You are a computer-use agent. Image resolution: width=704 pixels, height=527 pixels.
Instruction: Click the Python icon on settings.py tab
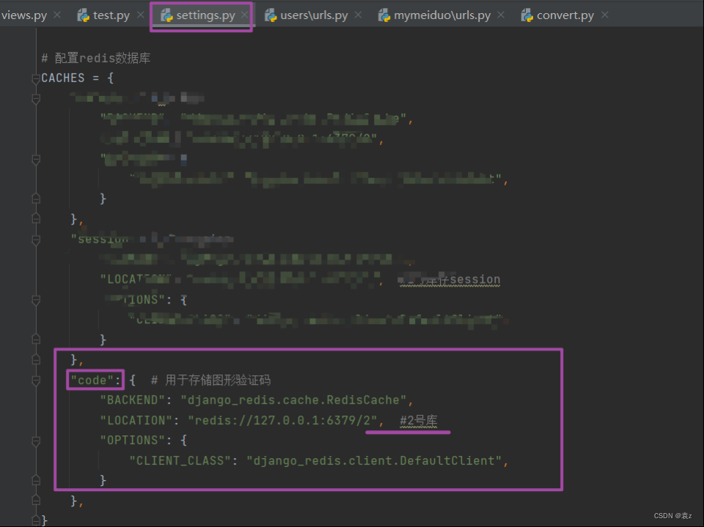click(x=166, y=14)
